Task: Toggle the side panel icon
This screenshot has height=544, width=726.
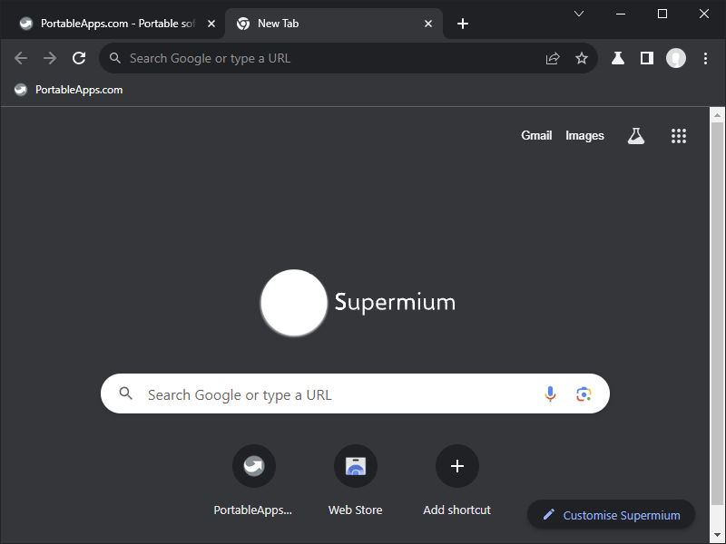Action: [x=647, y=58]
